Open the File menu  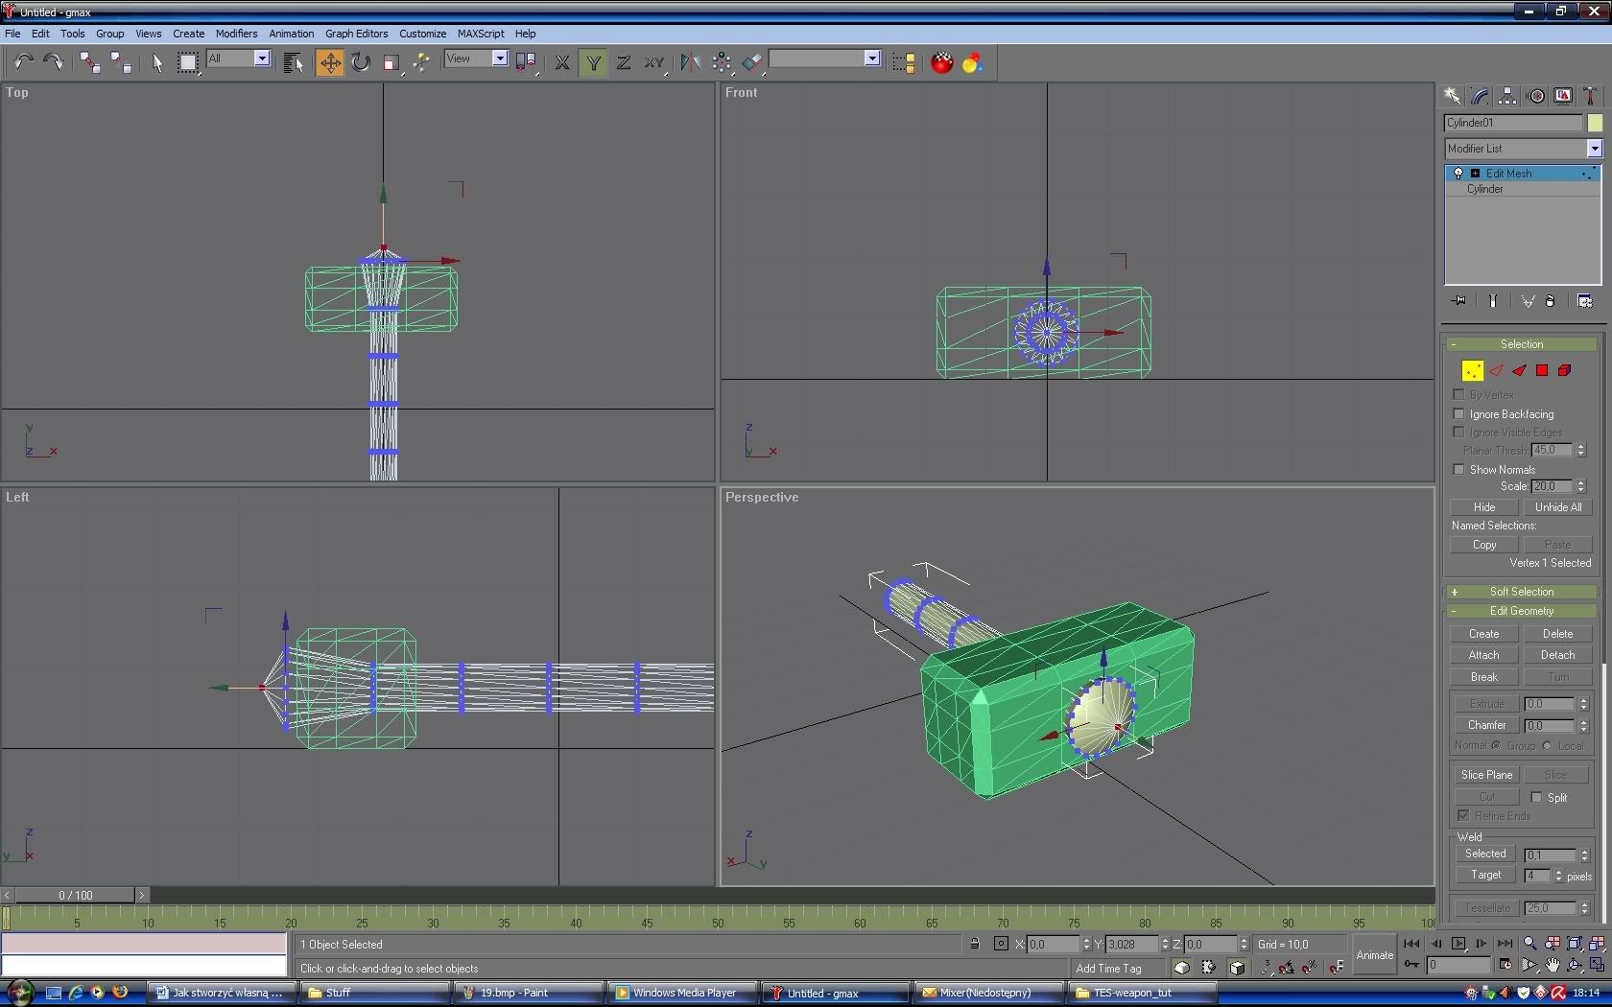[12, 34]
